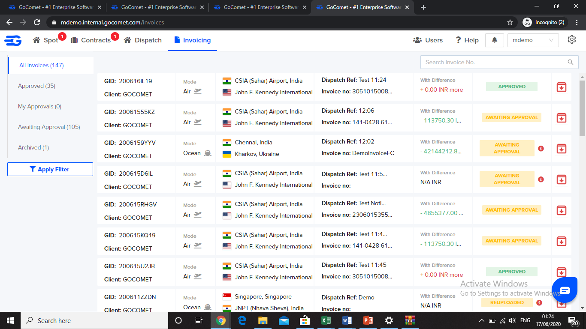This screenshot has width=586, height=329.
Task: Click the Apply Filter button
Action: 50,169
